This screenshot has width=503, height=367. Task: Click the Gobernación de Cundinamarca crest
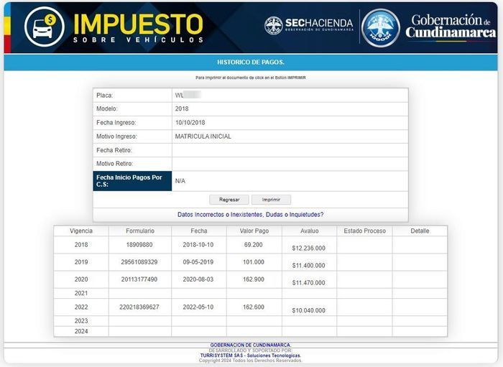click(x=381, y=27)
